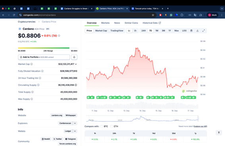Open the Whitepaper link
This screenshot has height=146, width=225.
point(71,115)
